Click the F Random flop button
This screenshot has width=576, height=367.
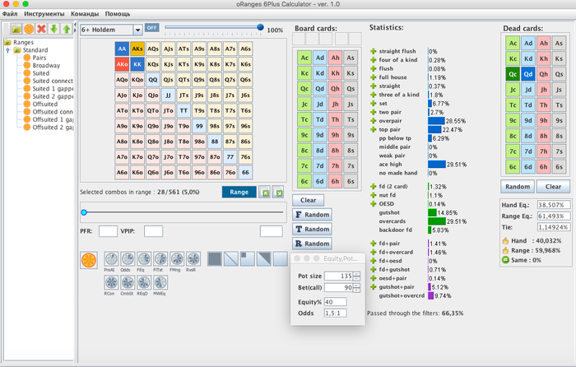point(312,215)
